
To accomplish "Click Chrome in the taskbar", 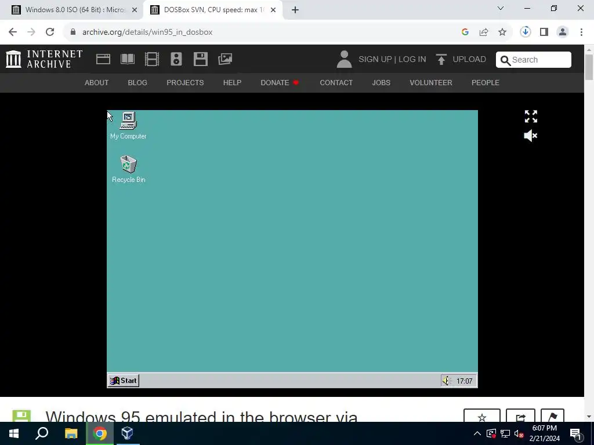I will 100,433.
